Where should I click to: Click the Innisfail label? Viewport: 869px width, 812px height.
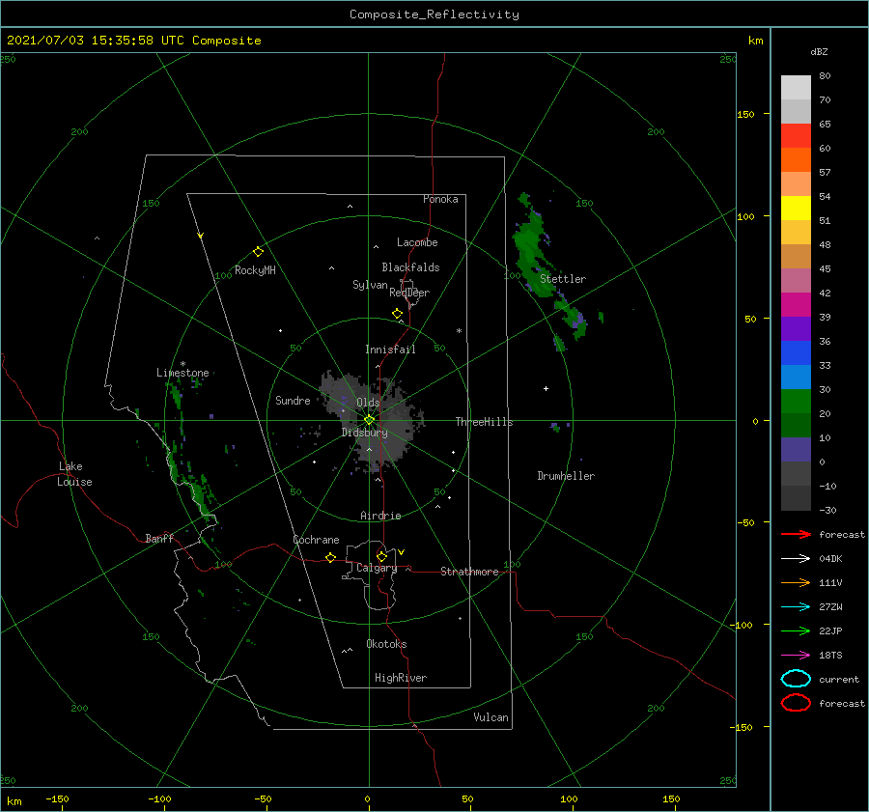(390, 350)
